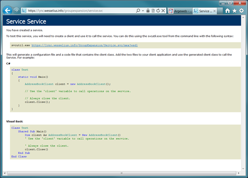
Task: Open the Tools gear menu
Action: pyautogui.click(x=241, y=10)
